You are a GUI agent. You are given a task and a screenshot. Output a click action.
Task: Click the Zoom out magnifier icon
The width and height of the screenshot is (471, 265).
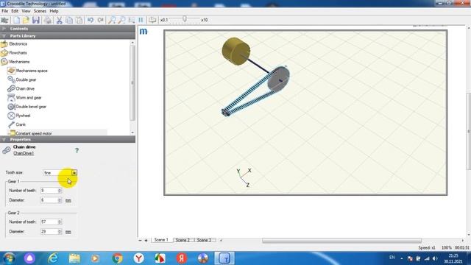(x=121, y=20)
